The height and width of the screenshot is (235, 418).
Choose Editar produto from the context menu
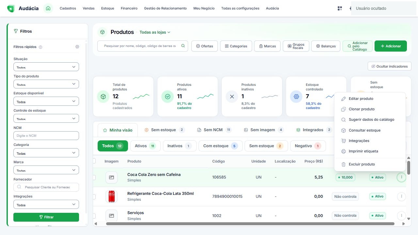(370, 99)
